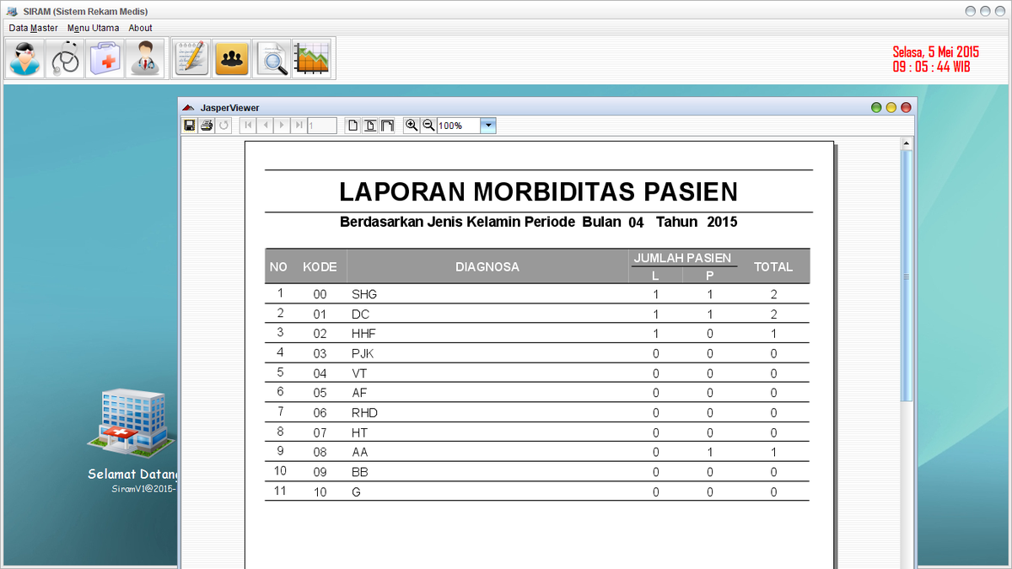Click the SHG diagnosis row text
This screenshot has width=1012, height=569.
click(x=364, y=295)
